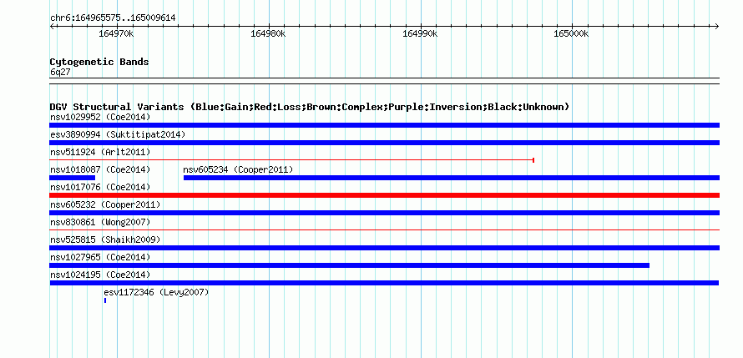Open nsv1024195 (Coe2014) variant label
The width and height of the screenshot is (743, 358).
click(x=100, y=275)
